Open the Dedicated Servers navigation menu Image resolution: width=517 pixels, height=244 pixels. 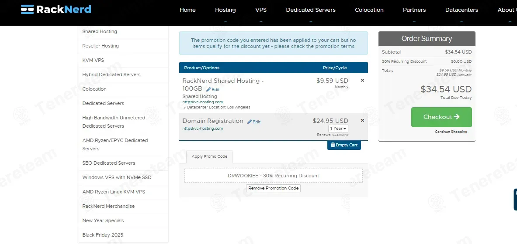coord(311,10)
